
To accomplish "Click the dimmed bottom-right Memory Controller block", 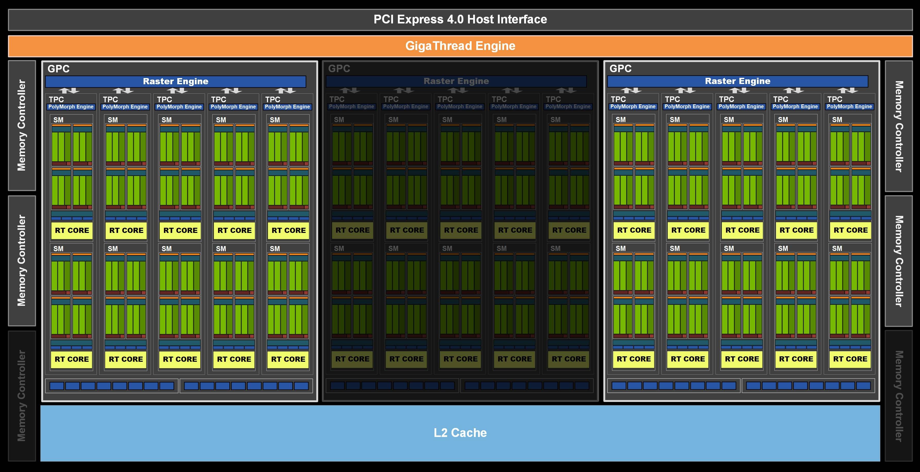I will click(x=899, y=395).
